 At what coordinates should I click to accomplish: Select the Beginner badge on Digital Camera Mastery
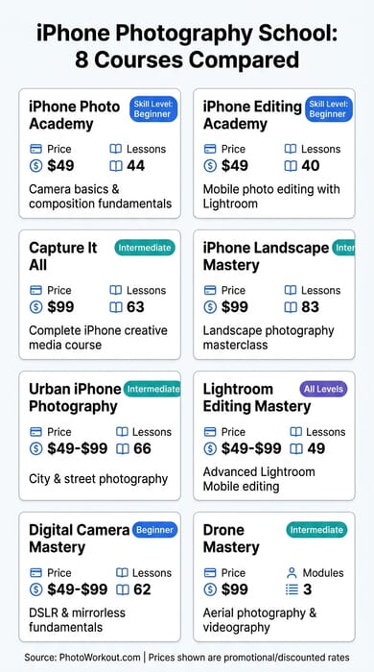[154, 530]
